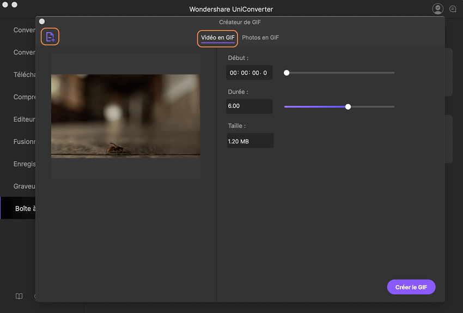The height and width of the screenshot is (313, 463).
Task: Click the Début slider handle
Action: click(x=287, y=73)
